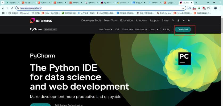Open the CSDN bookmark
Screen dimensions: 223x106
click(x=51, y=13)
